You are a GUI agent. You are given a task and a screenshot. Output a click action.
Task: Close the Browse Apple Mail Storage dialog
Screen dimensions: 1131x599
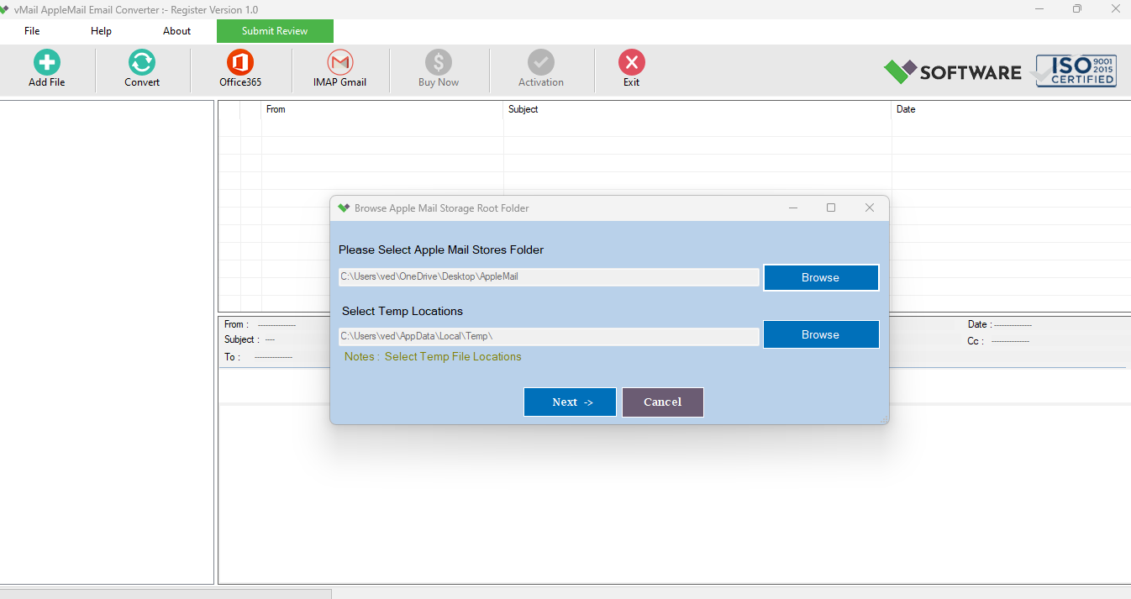click(x=870, y=208)
